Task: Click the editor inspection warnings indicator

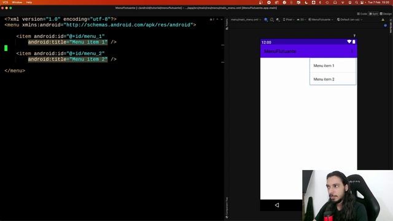Action: (212, 19)
